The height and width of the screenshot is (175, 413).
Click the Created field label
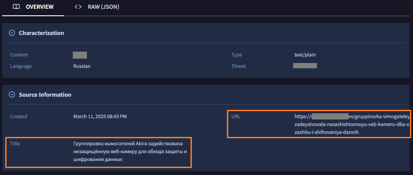pyautogui.click(x=18, y=116)
